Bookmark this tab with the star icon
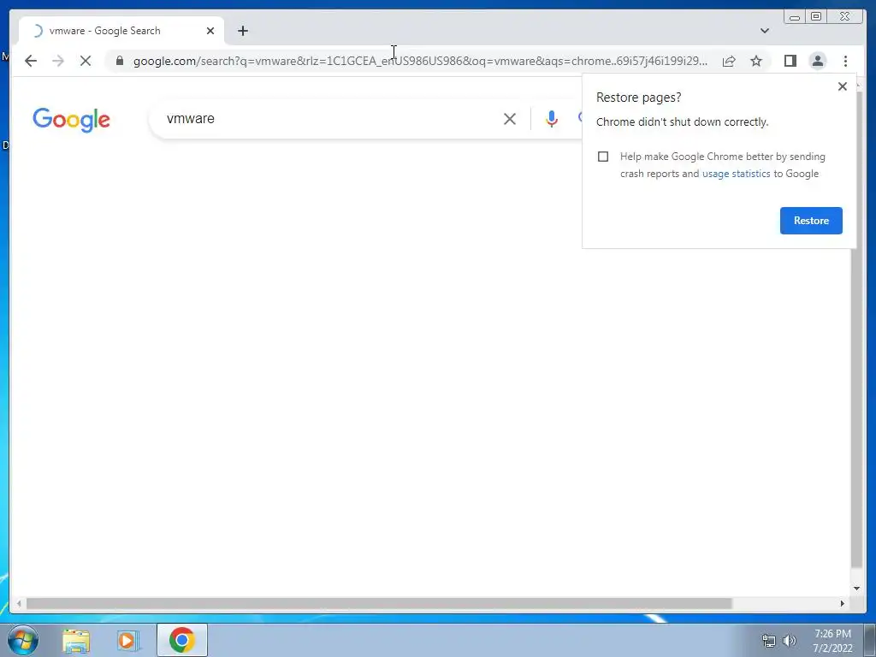This screenshot has height=657, width=876. [x=756, y=61]
